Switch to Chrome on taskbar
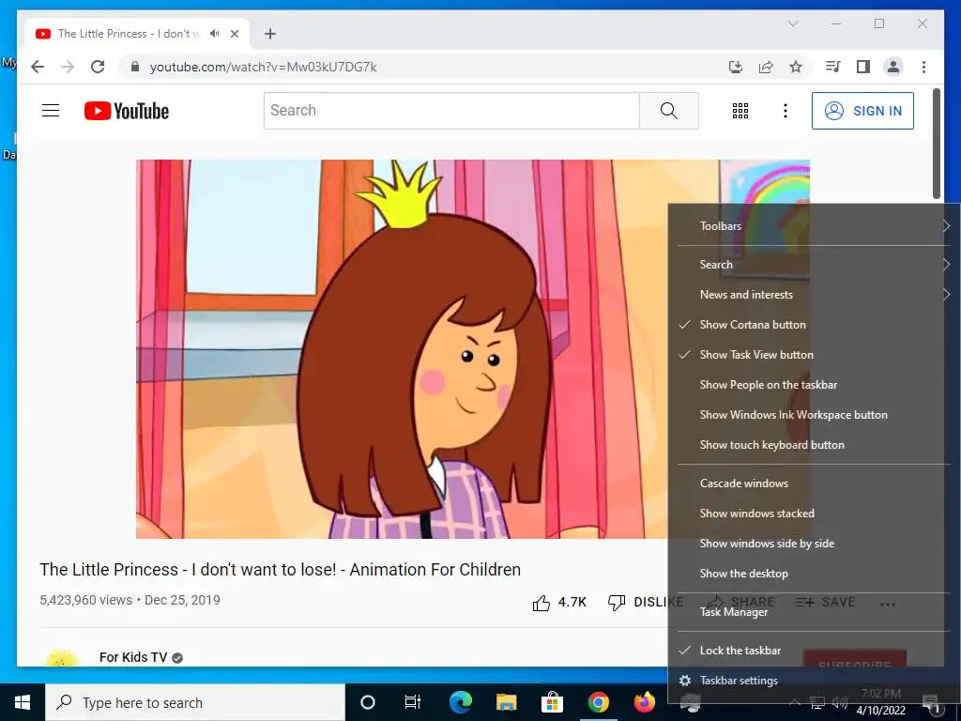 (598, 702)
